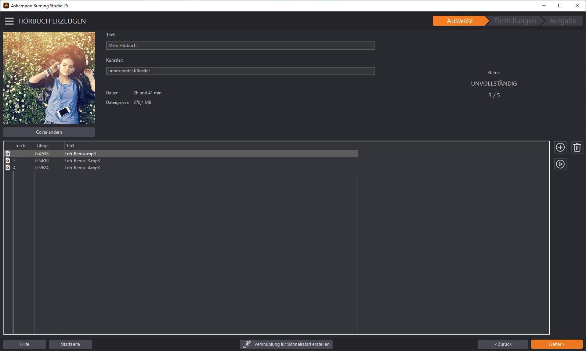Click the Cover ändern button
This screenshot has width=586, height=351.
tap(49, 132)
